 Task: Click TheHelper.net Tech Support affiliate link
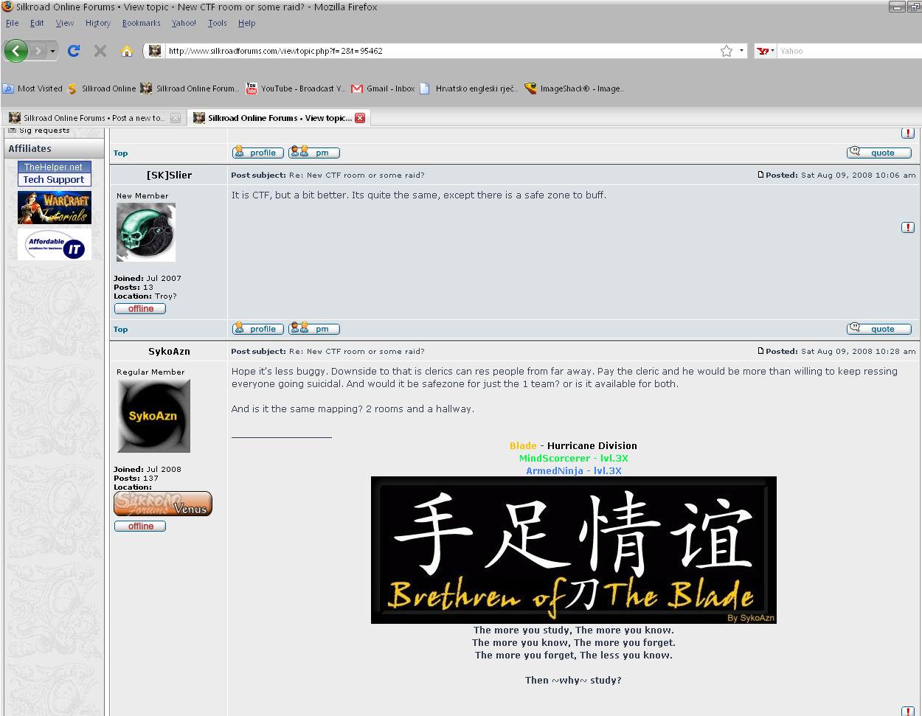coord(55,173)
